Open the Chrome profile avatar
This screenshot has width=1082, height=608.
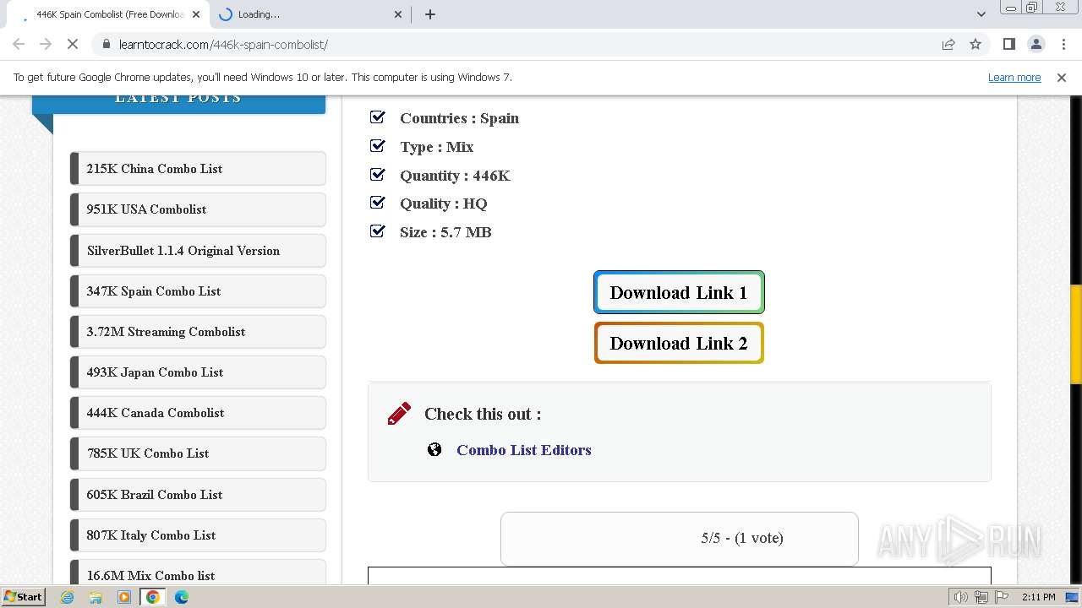click(x=1036, y=44)
